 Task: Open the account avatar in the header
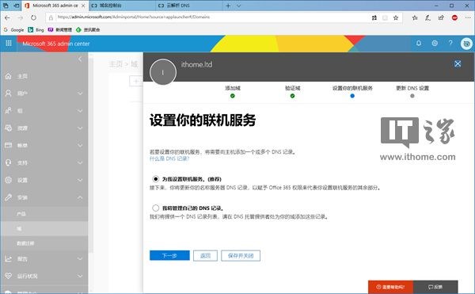pos(466,44)
